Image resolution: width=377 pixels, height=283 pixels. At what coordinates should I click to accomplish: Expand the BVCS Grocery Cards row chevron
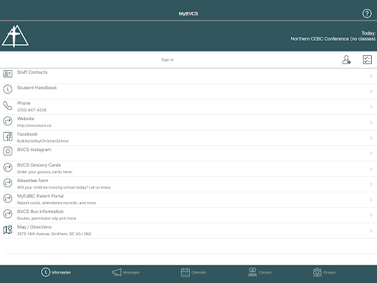[371, 169]
